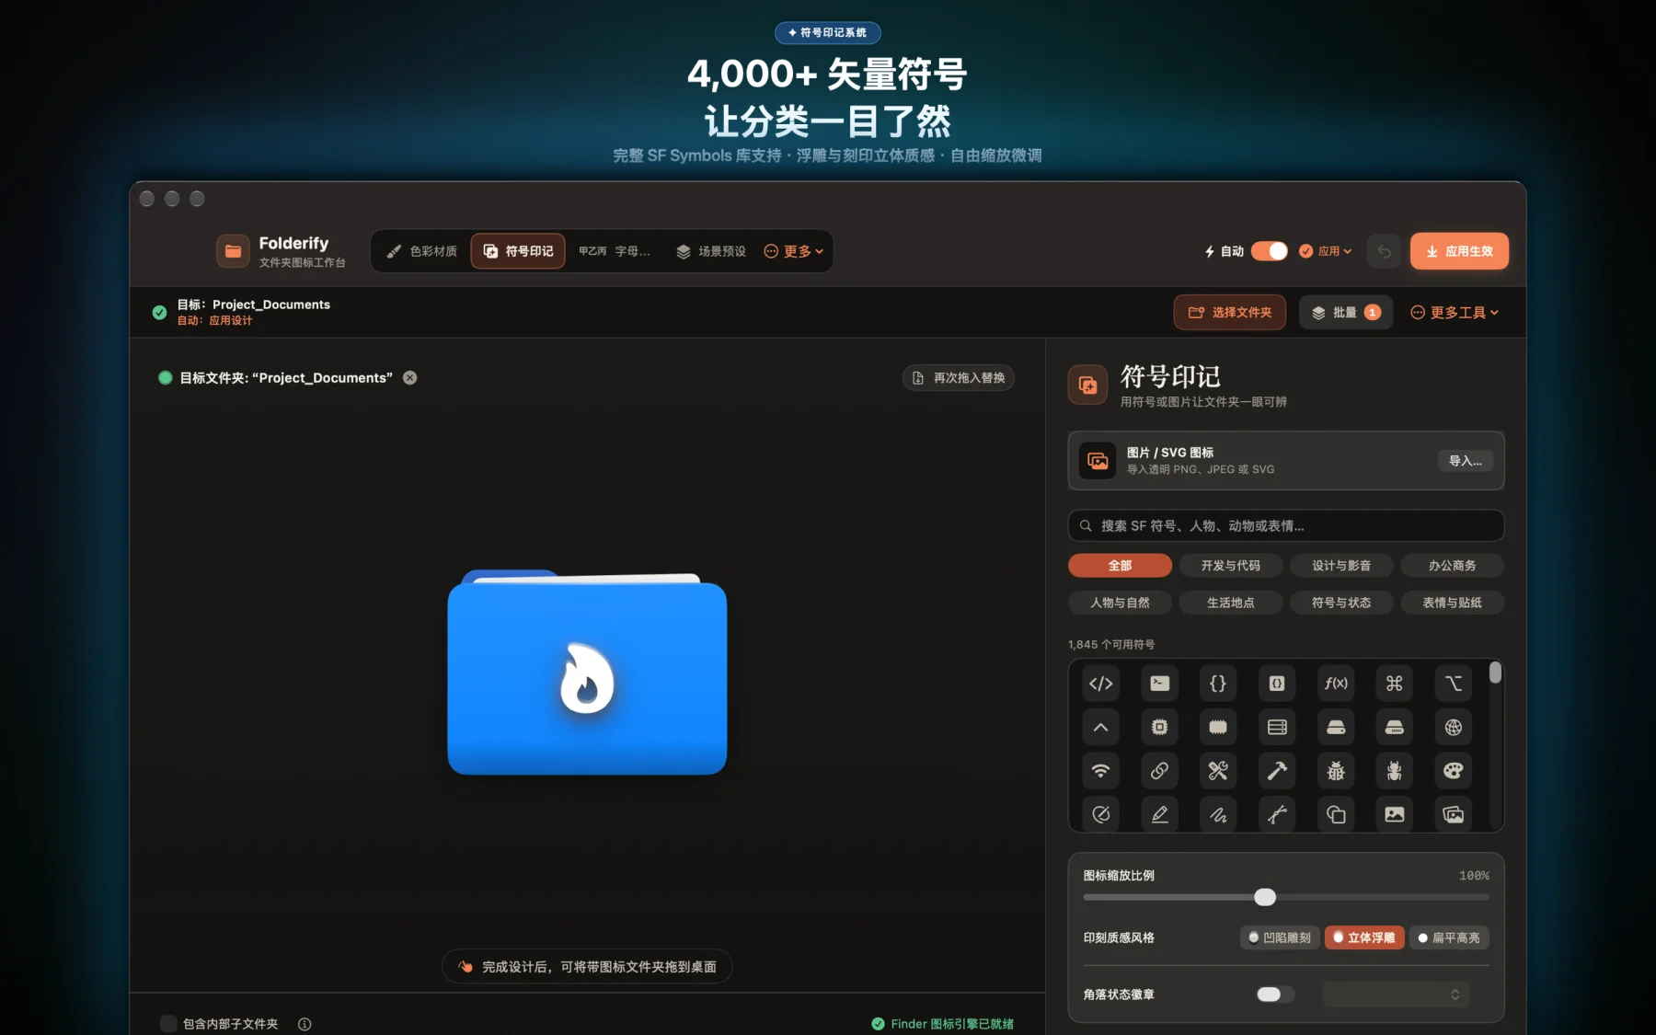Image resolution: width=1656 pixels, height=1035 pixels.
Task: Pick the terminal prompt symbol
Action: coord(1159,684)
